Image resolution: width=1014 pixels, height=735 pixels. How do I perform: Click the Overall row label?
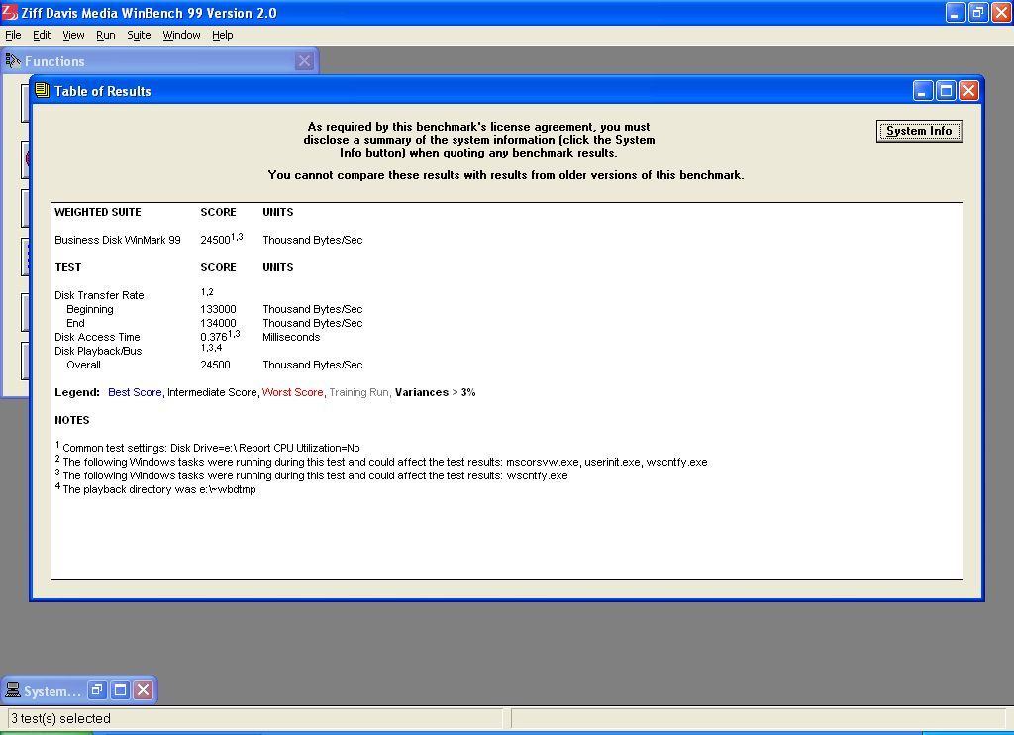[x=83, y=365]
